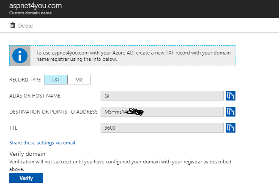Click the Verify button

click(26, 178)
